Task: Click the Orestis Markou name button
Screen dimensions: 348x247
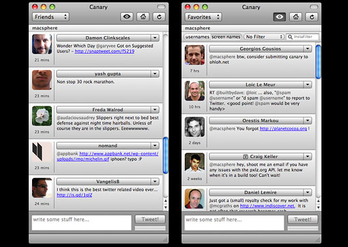Action: [x=257, y=121]
